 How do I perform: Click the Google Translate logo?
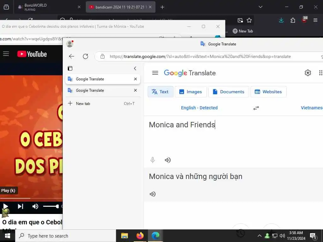[x=190, y=73]
